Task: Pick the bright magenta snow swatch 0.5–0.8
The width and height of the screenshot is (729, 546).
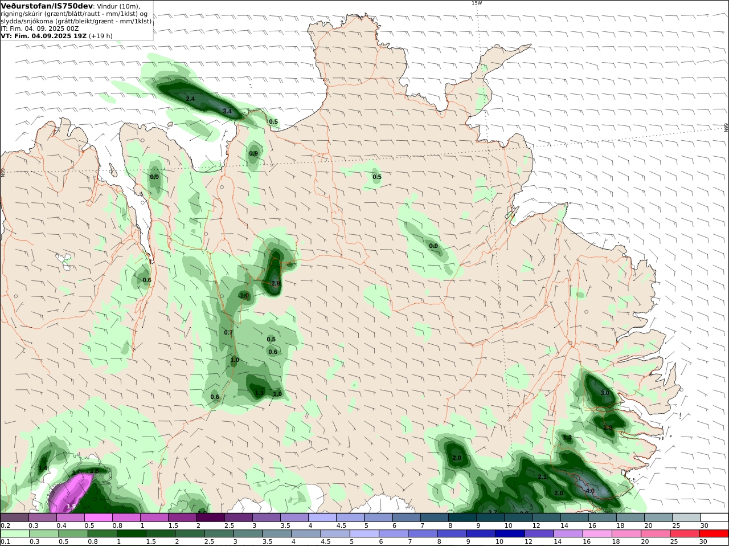Action: (98, 517)
